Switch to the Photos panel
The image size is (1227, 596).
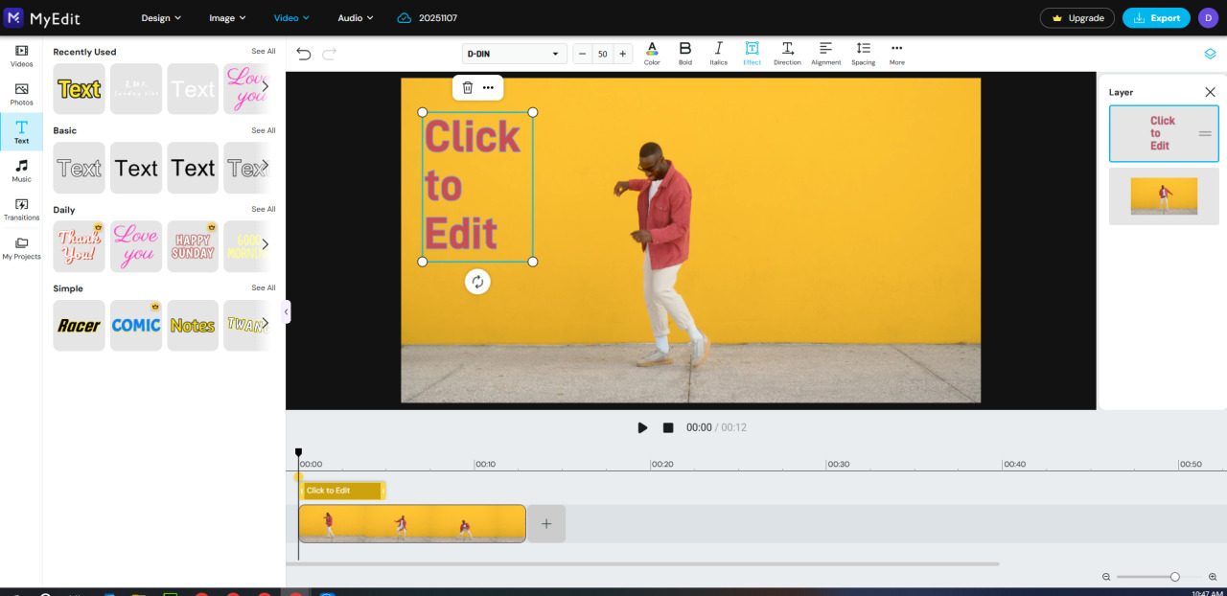21,95
